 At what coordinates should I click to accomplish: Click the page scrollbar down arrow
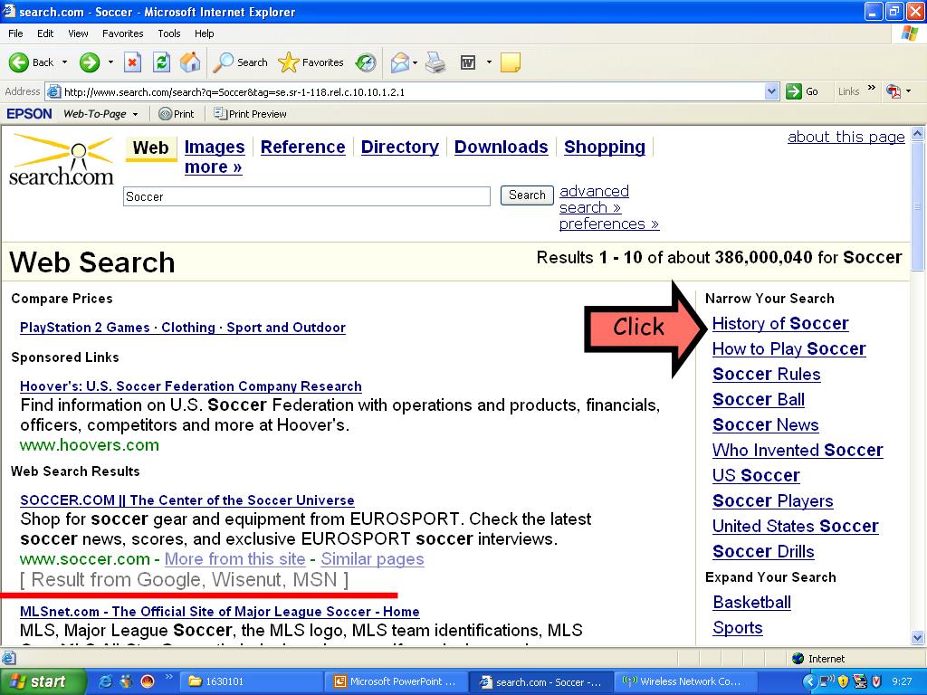pos(918,637)
